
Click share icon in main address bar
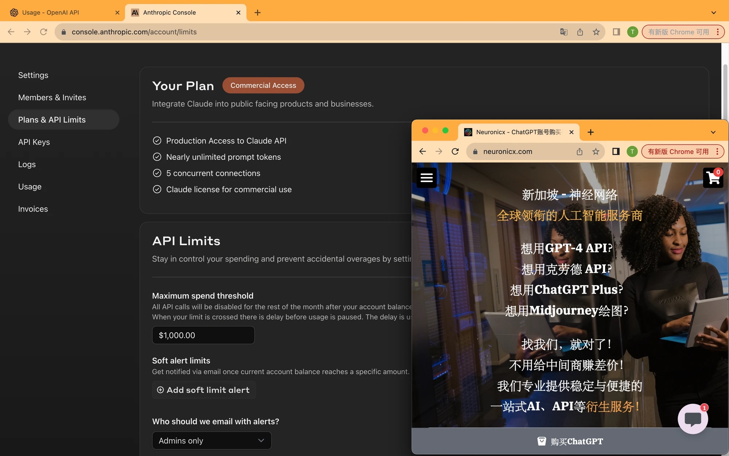(580, 32)
